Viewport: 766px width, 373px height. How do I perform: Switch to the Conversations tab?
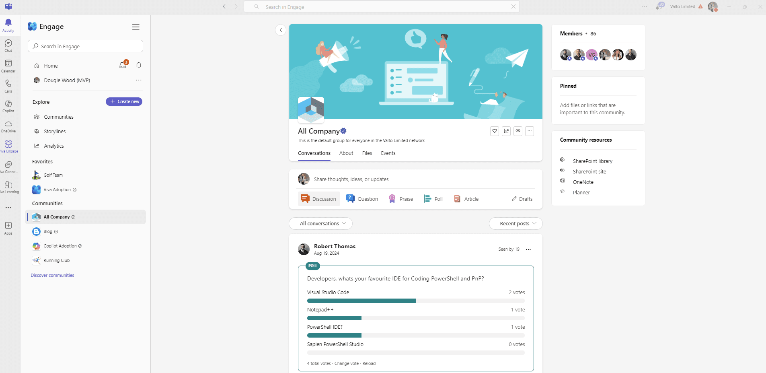(x=314, y=153)
